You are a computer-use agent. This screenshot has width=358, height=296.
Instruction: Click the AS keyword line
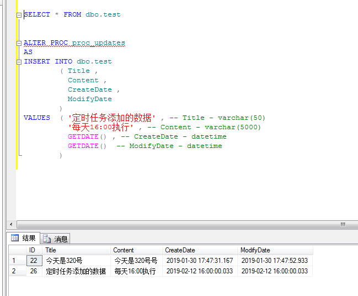[28, 52]
